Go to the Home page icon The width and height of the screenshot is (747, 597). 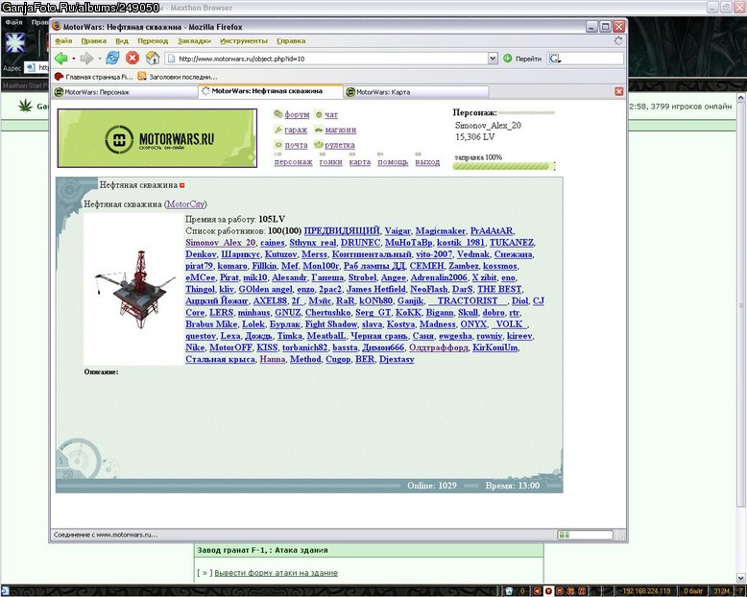pos(153,59)
